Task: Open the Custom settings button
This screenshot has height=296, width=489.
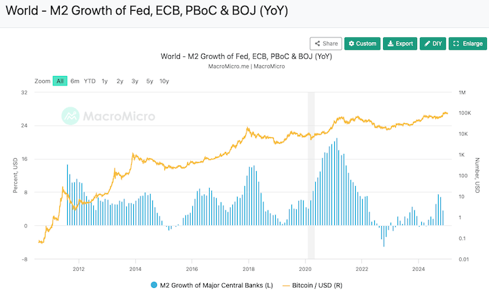Action: point(362,43)
